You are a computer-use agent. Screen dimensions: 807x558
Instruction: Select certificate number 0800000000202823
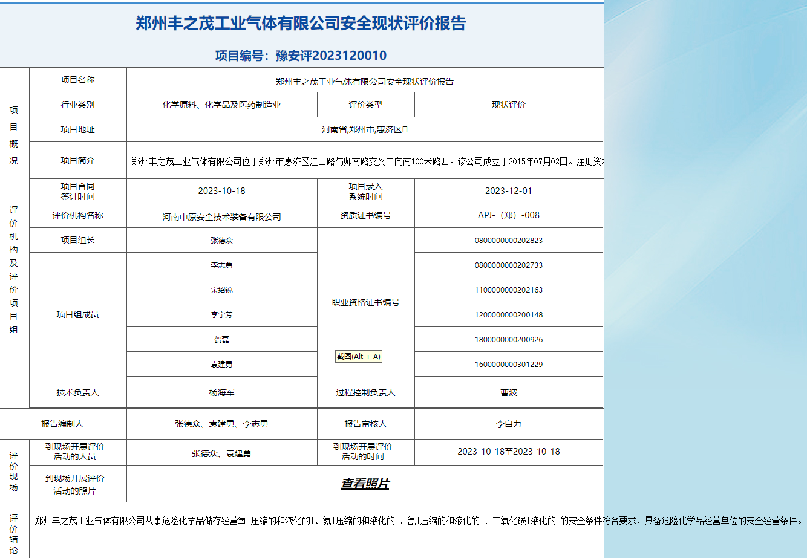click(509, 241)
